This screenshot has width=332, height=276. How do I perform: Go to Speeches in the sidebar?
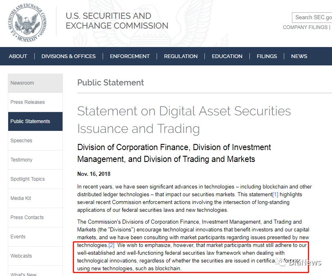tap(21, 141)
